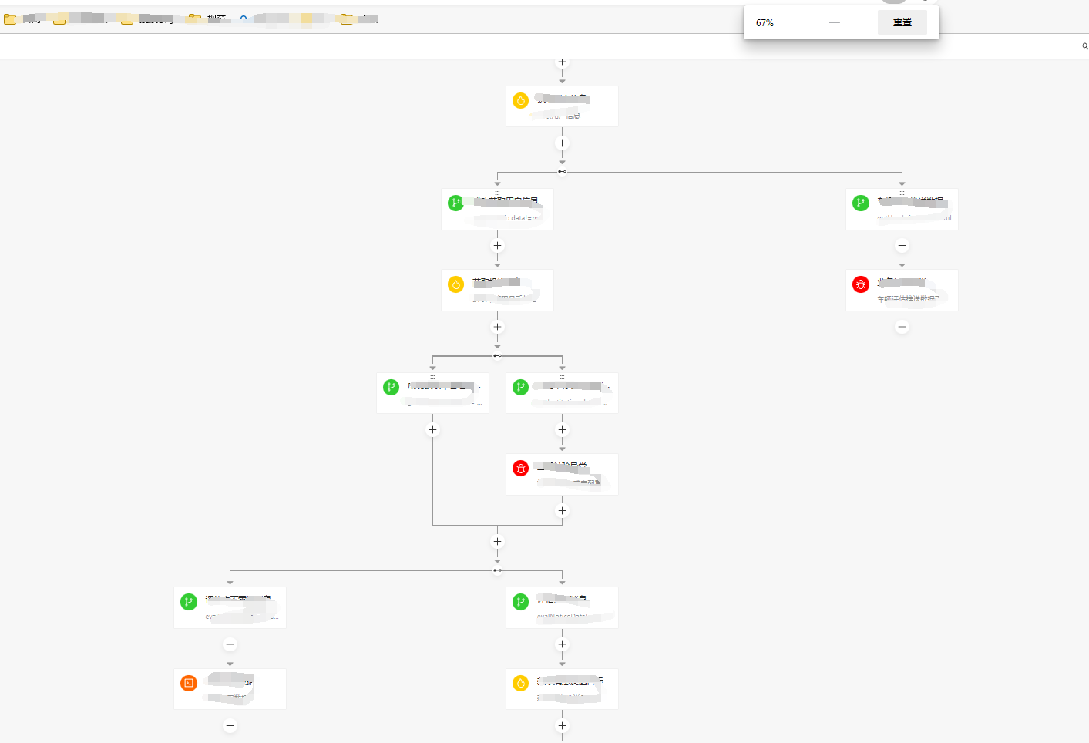Click the orange image icon on the bottom-left node
The image size is (1089, 743).
point(188,682)
